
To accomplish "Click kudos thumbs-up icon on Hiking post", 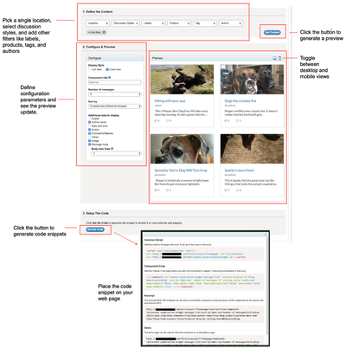I will click(156, 120).
